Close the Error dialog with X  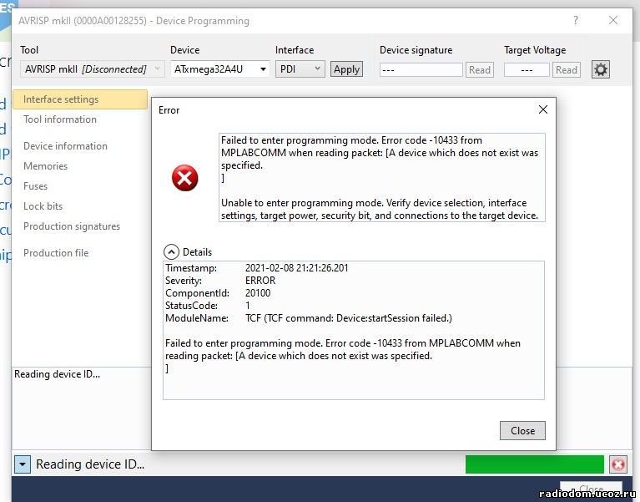[x=543, y=109]
